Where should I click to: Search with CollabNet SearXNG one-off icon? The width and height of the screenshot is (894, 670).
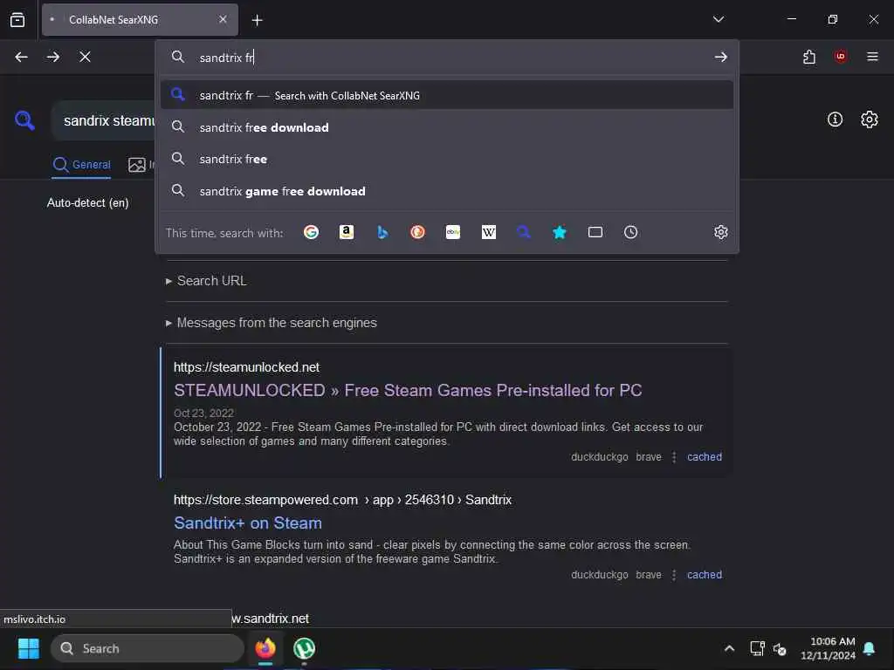pos(524,232)
